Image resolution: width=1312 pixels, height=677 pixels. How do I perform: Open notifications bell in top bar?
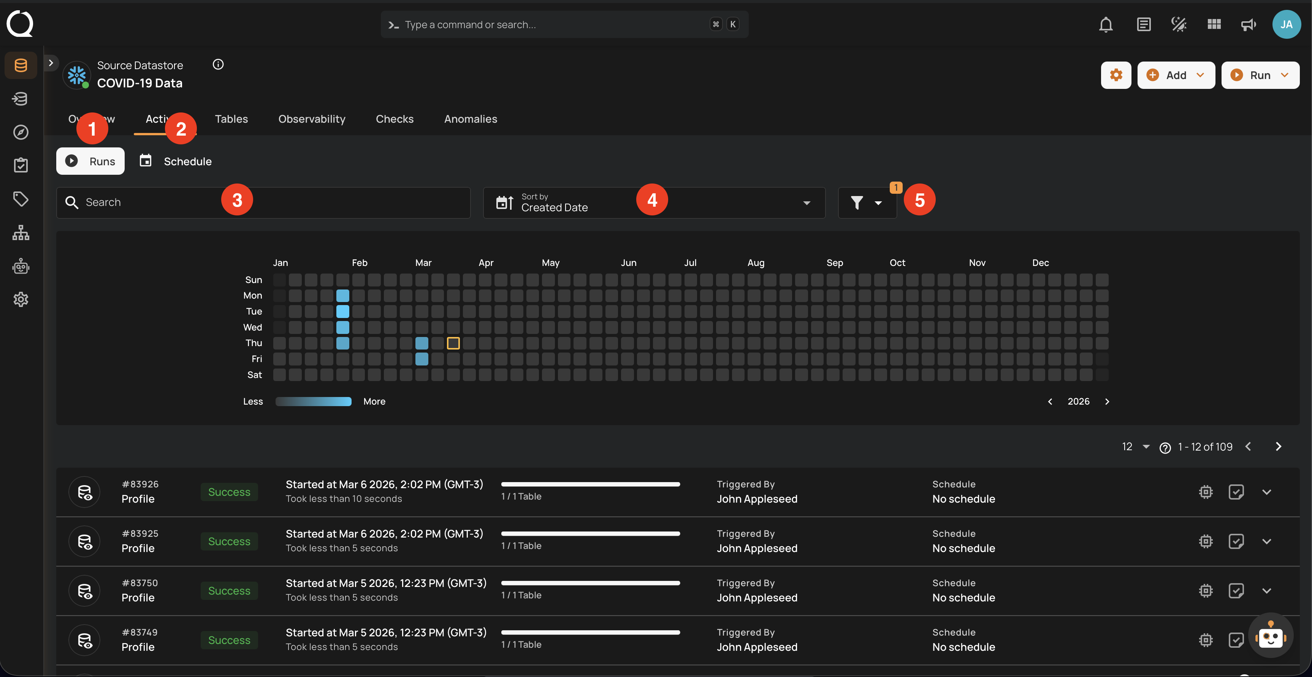1106,24
